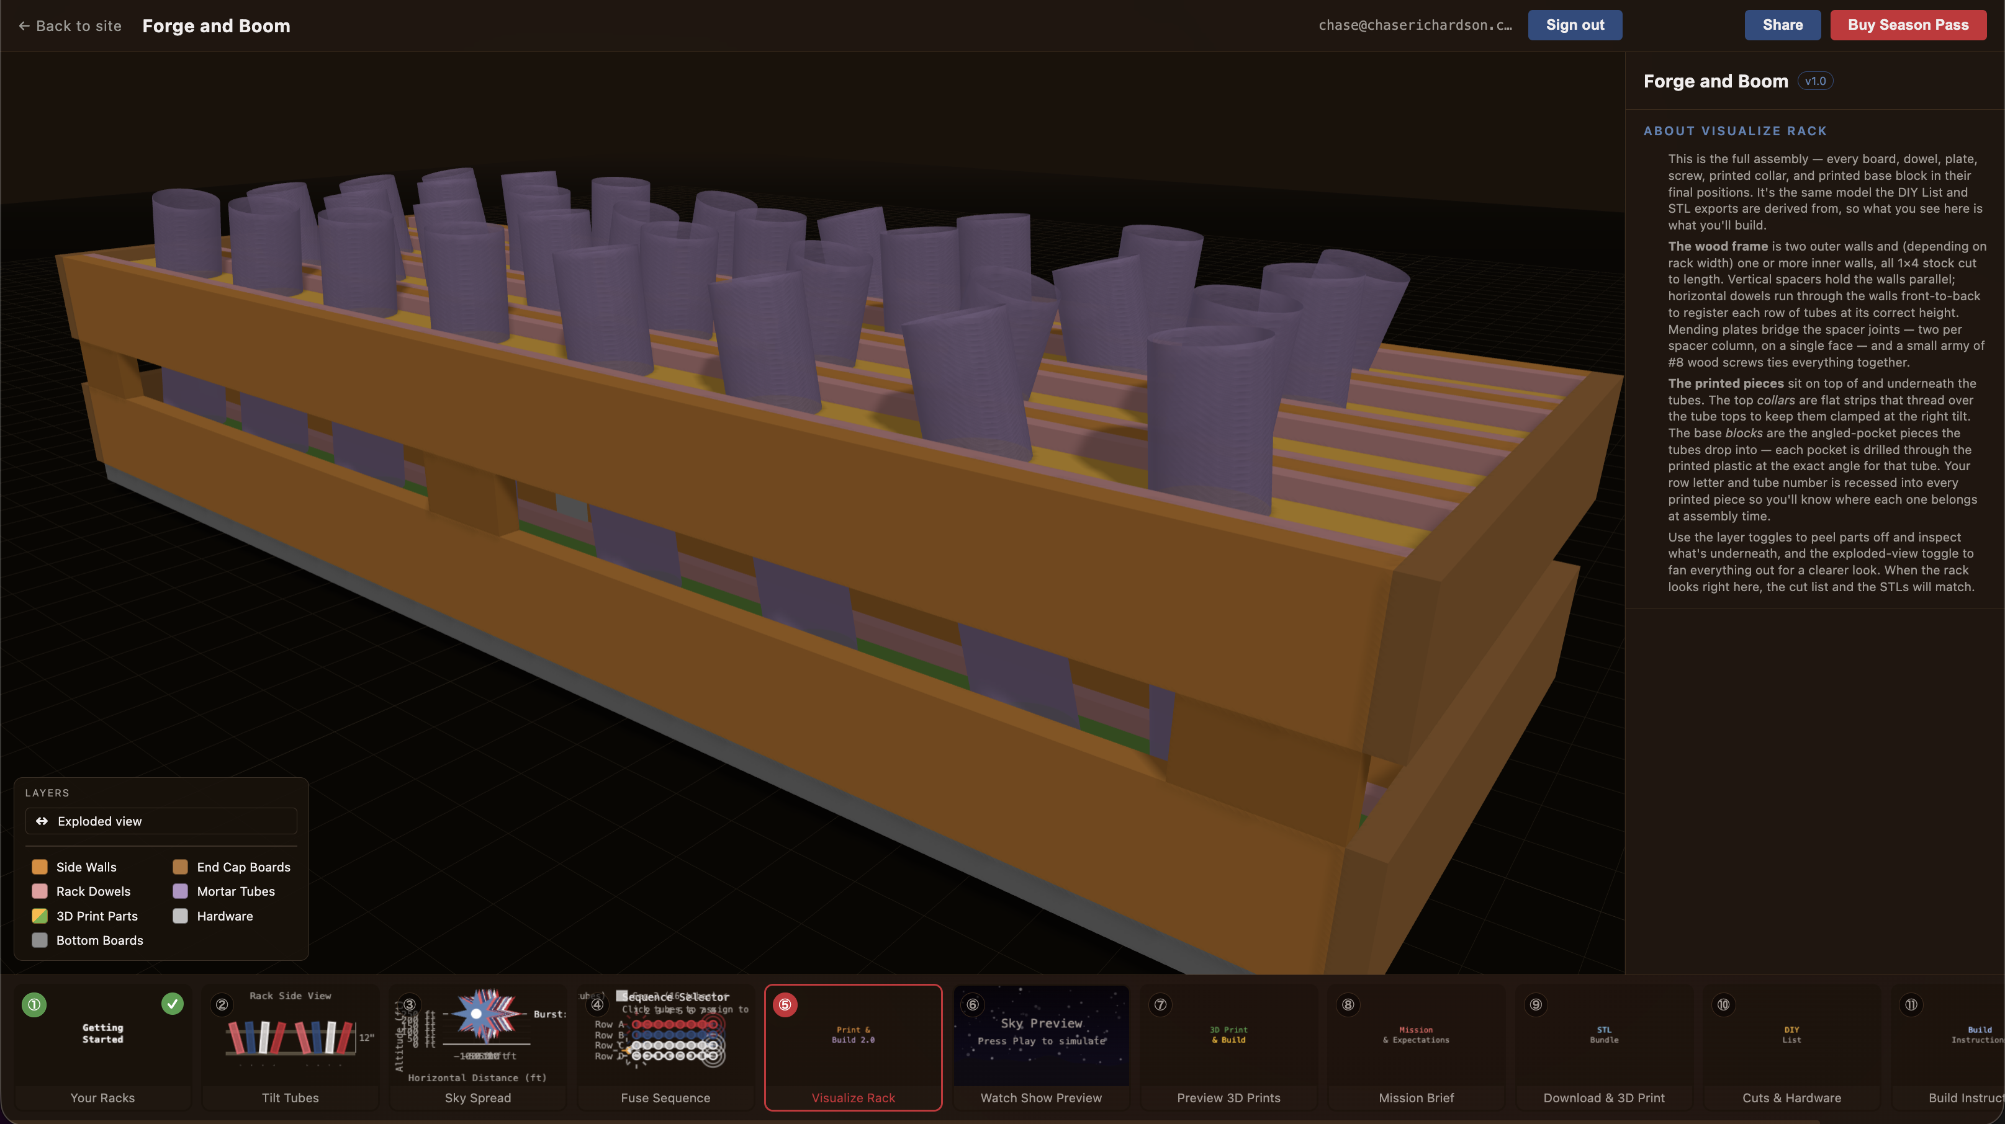Click the red step 5 number badge
Screen dimensions: 2005x1124
(785, 1004)
